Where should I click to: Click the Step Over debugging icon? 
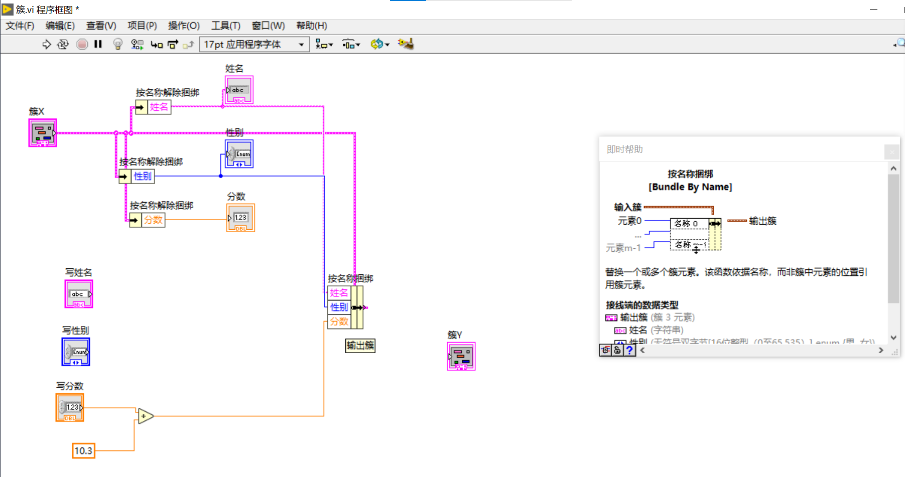[173, 44]
